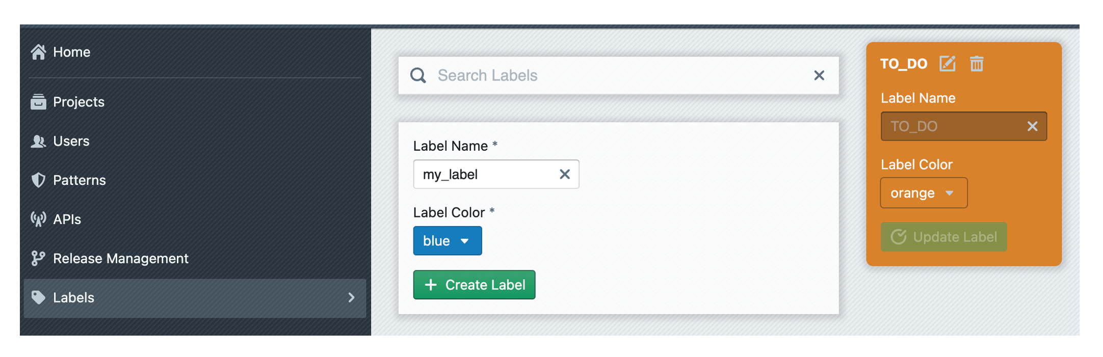This screenshot has height=357, width=1103.
Task: Go to Patterns in the sidebar
Action: [80, 180]
